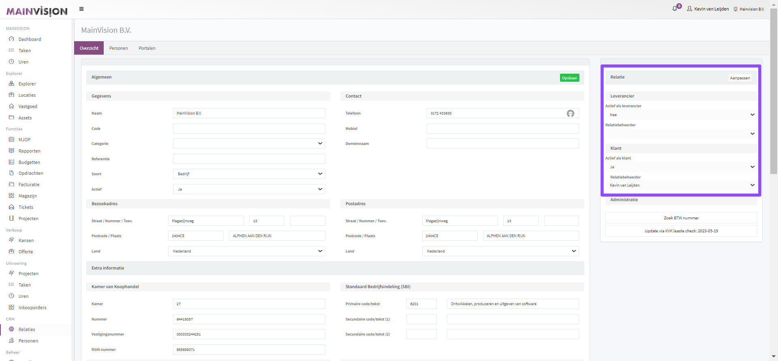Open Magazijn in the sidebar
778x361 pixels.
point(27,196)
